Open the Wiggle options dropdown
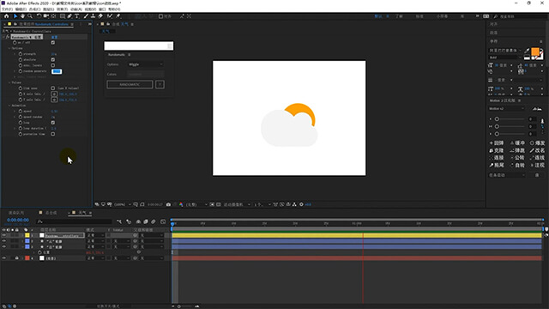 [x=146, y=64]
